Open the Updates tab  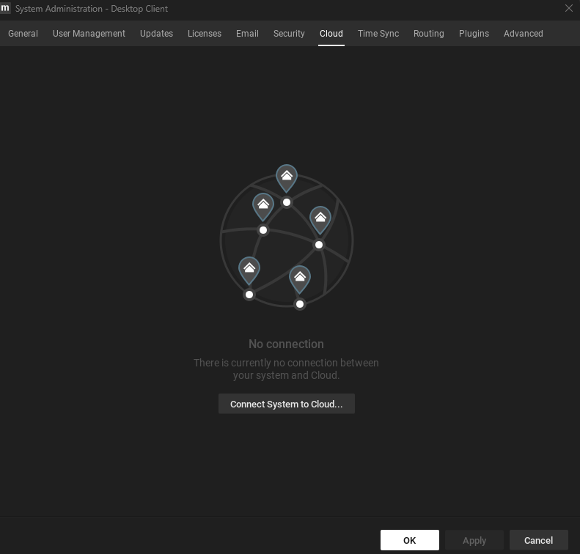156,34
